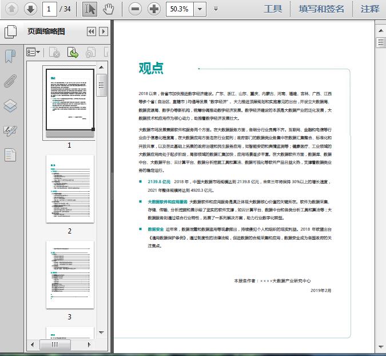The height and width of the screenshot is (356, 386).
Task: Click the document vertical scrollbar handle
Action: click(381, 42)
